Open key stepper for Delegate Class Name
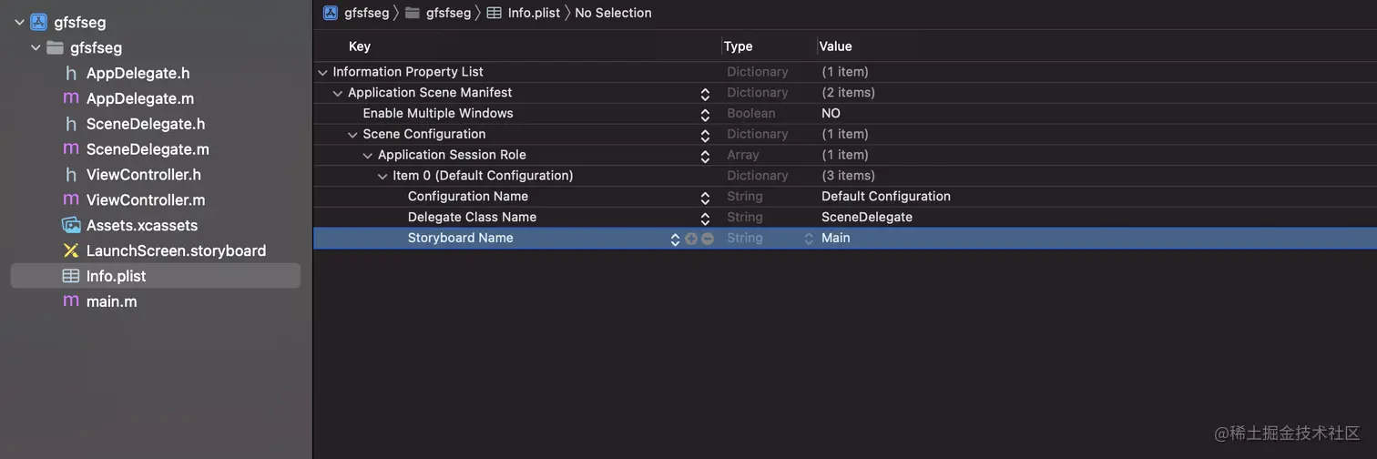Viewport: 1377px width, 459px height. 705,218
